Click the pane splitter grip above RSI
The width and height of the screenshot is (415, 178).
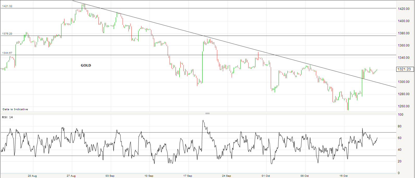pyautogui.click(x=207, y=113)
